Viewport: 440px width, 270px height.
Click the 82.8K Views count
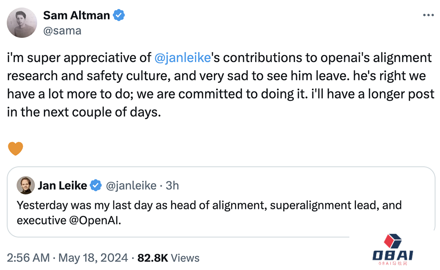(169, 258)
